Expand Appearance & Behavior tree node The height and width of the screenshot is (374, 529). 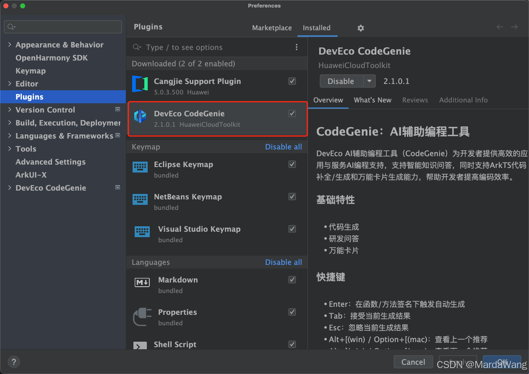point(10,44)
